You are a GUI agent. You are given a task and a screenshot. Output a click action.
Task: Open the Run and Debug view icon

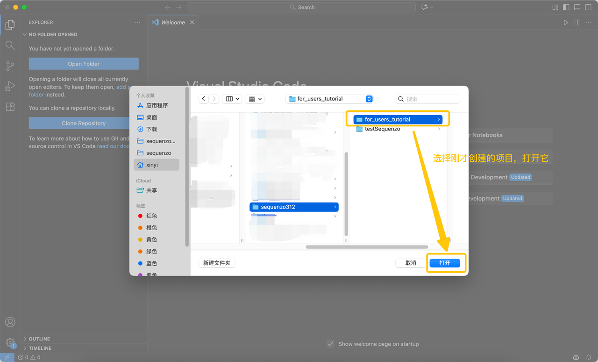point(10,87)
